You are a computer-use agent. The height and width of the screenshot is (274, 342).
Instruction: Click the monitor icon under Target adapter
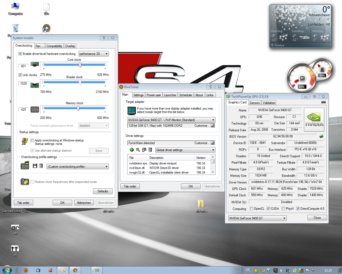132,111
